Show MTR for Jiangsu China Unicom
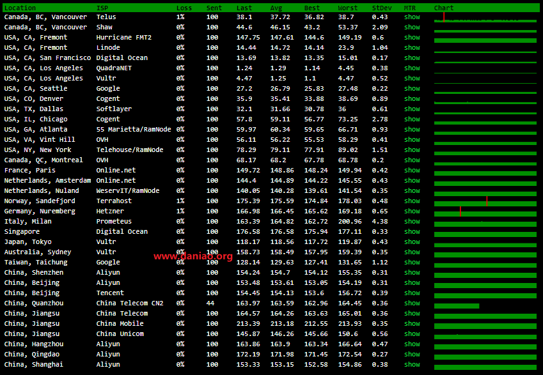 click(x=412, y=334)
